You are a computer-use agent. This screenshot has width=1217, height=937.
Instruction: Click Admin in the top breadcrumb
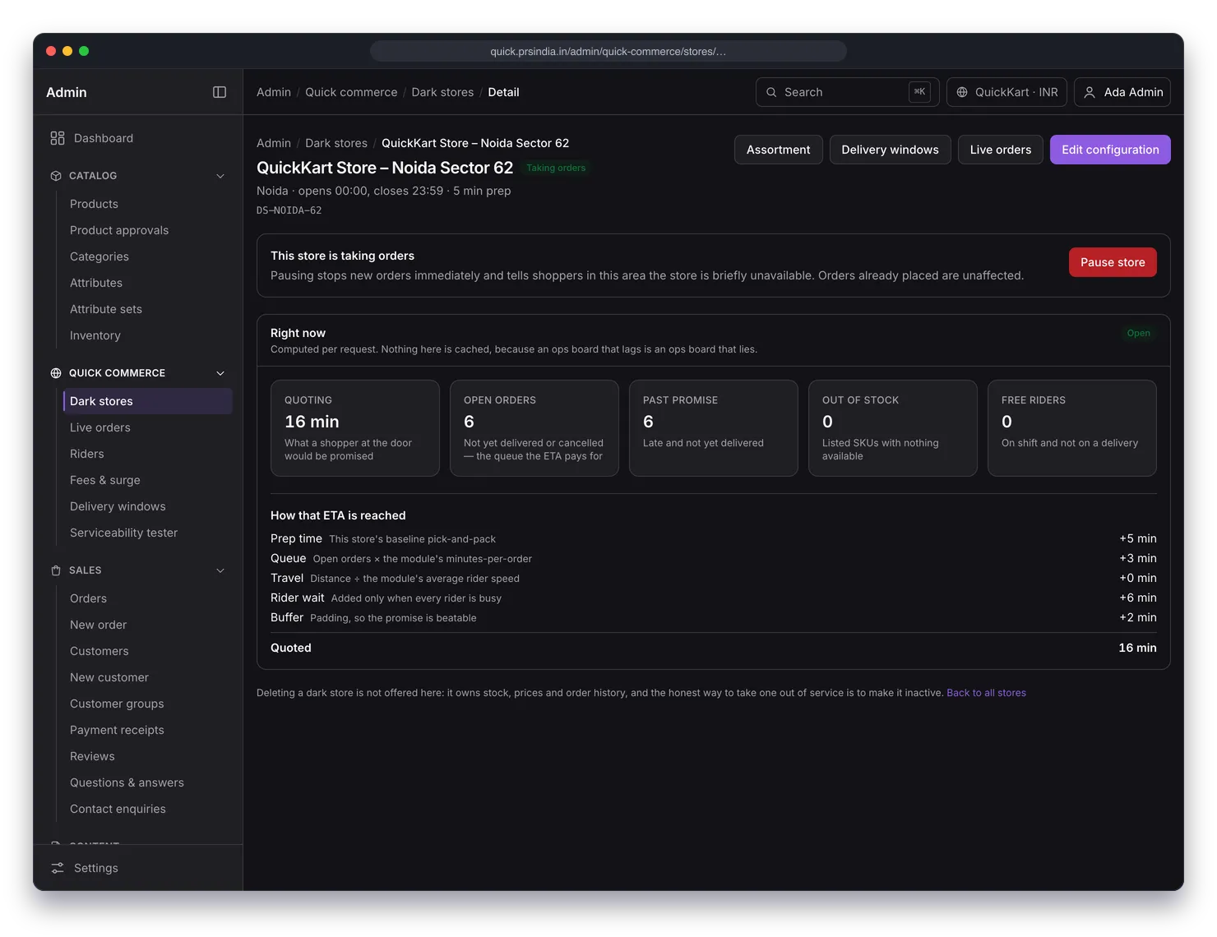(x=274, y=92)
